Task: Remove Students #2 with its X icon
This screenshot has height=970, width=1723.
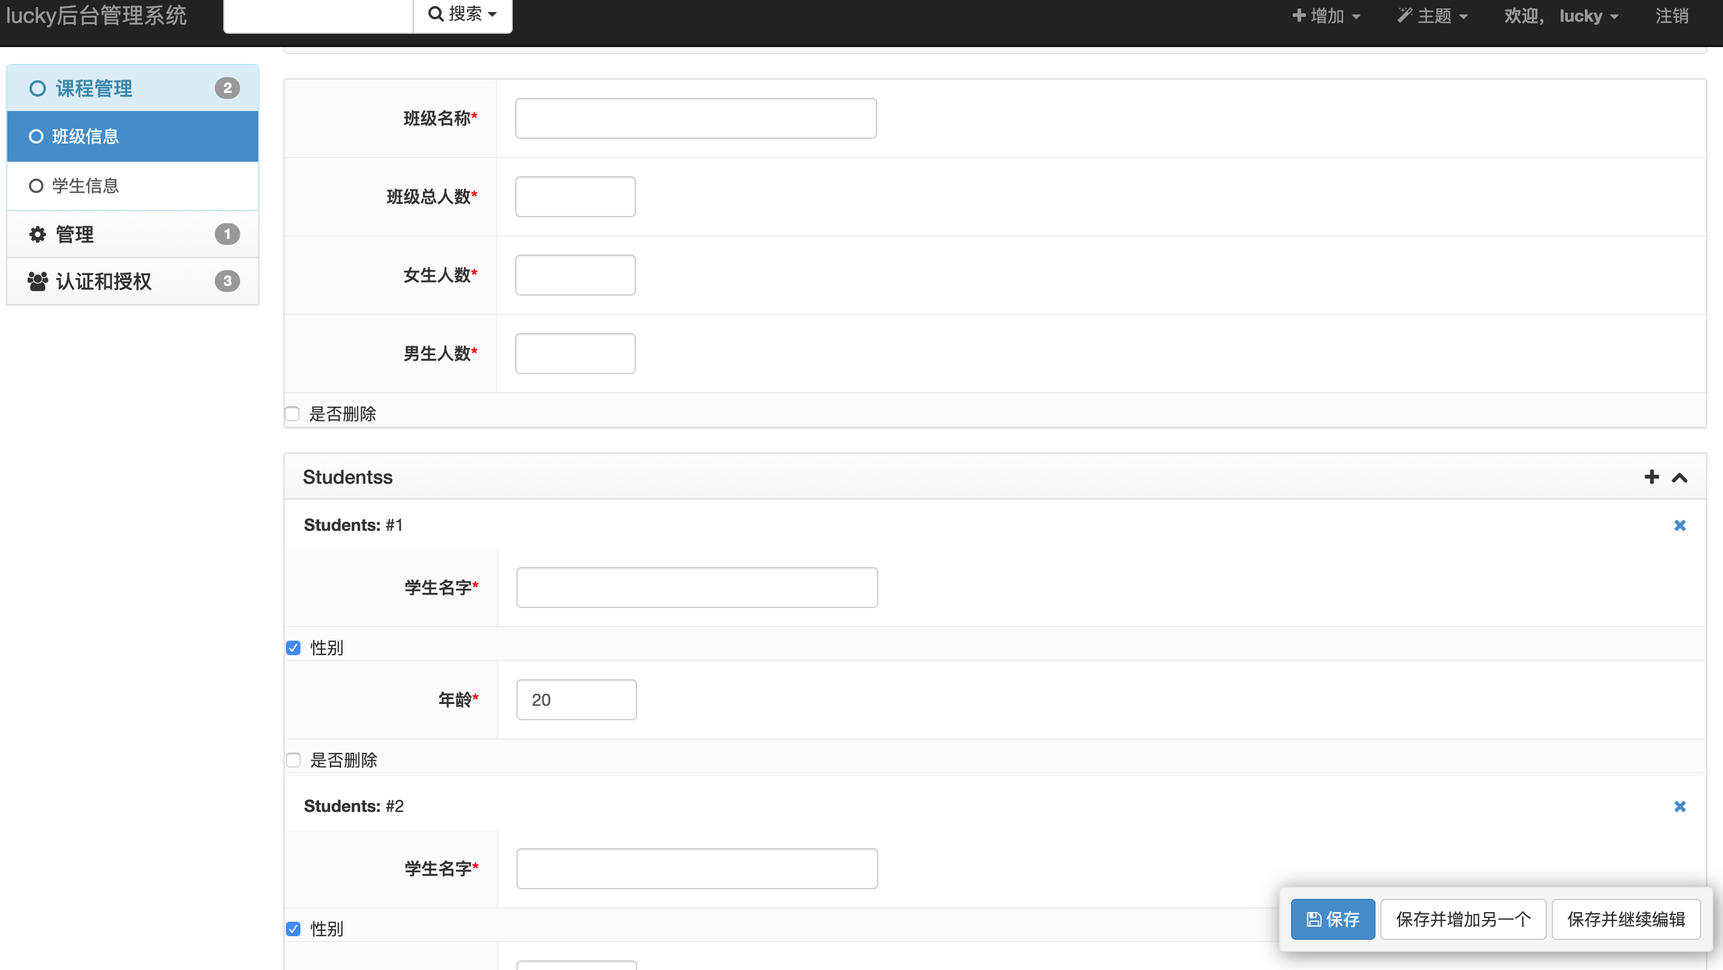Action: click(1680, 807)
